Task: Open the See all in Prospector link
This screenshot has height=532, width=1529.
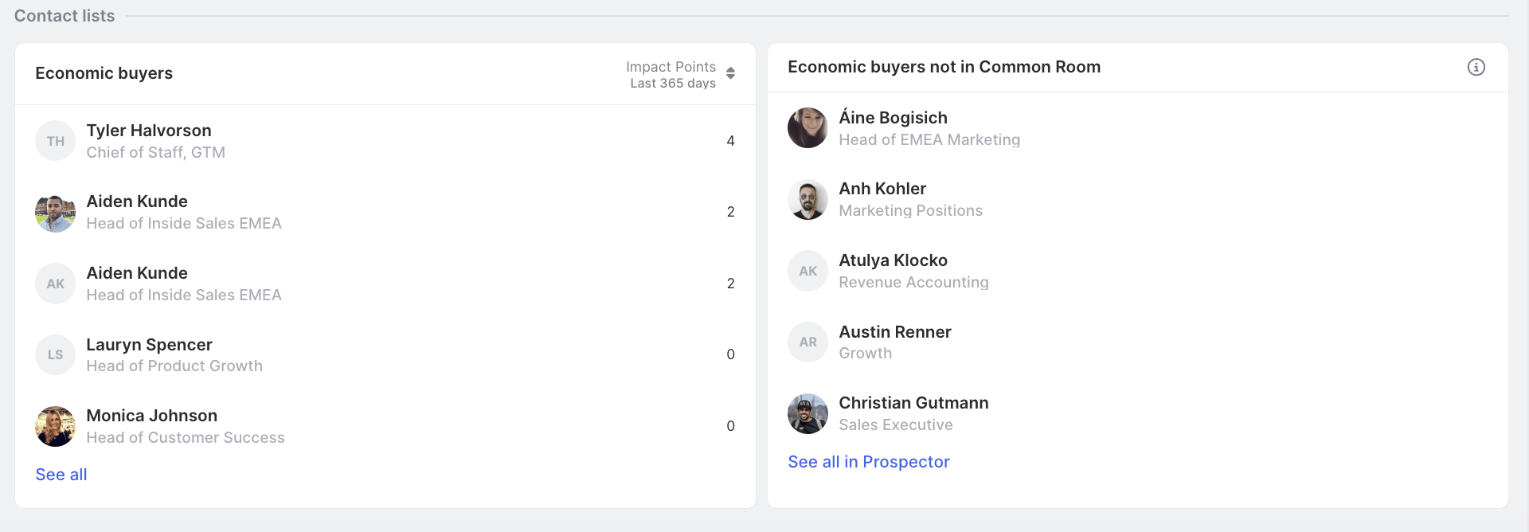Action: click(x=868, y=462)
